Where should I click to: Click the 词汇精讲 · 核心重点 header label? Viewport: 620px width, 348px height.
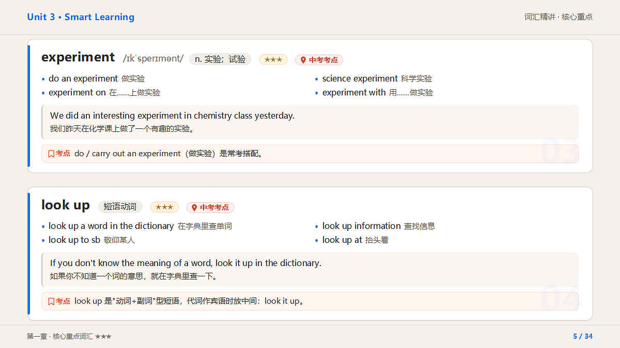559,17
